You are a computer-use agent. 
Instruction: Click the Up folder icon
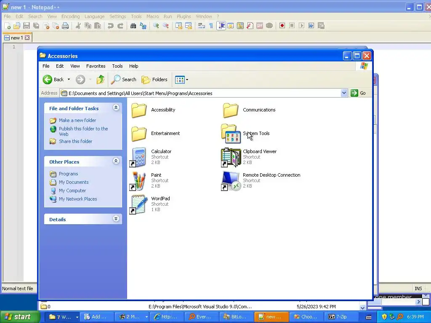pos(100,79)
